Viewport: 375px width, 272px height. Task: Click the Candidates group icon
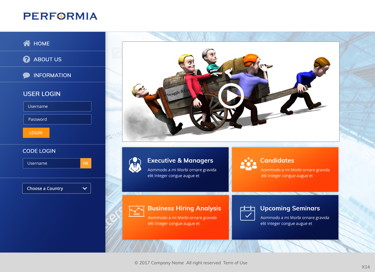pyautogui.click(x=248, y=164)
